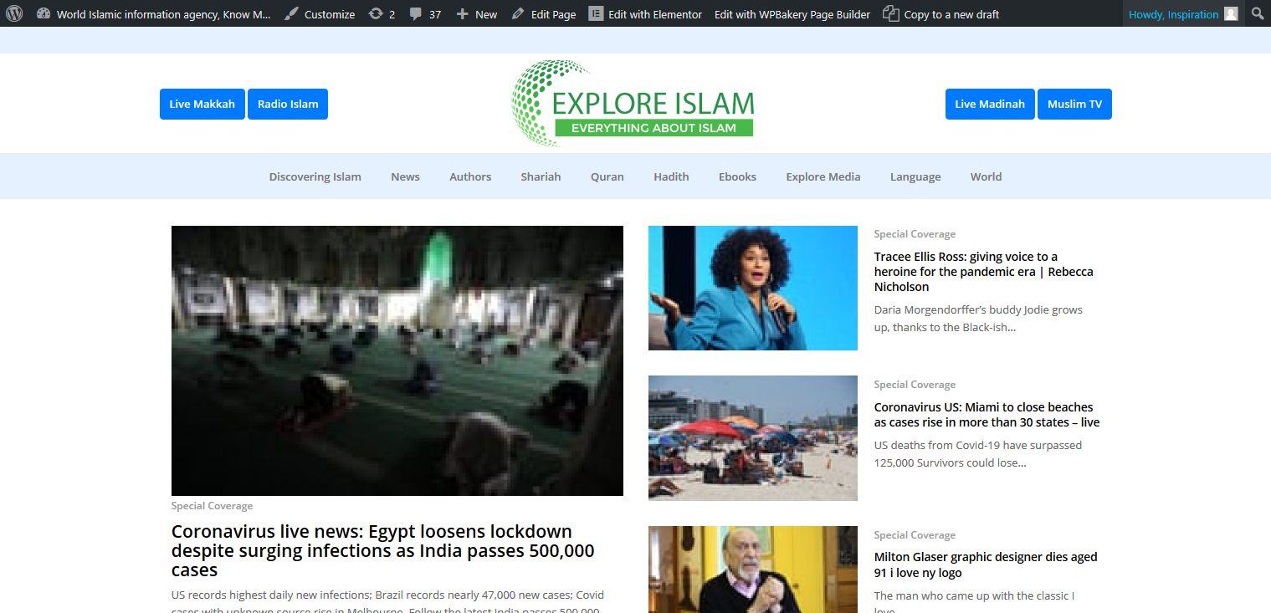Click Special Coverage above Milton Glaser article
The width and height of the screenshot is (1271, 613).
point(915,535)
